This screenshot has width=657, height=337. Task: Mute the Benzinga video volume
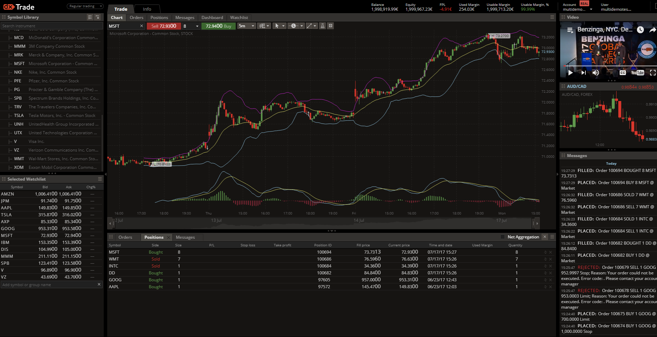click(595, 73)
